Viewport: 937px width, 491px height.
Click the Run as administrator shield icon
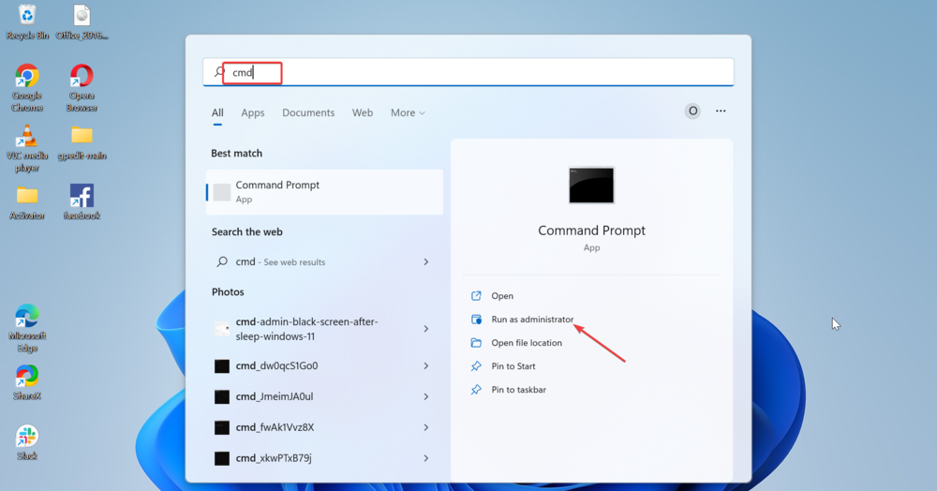click(x=476, y=320)
